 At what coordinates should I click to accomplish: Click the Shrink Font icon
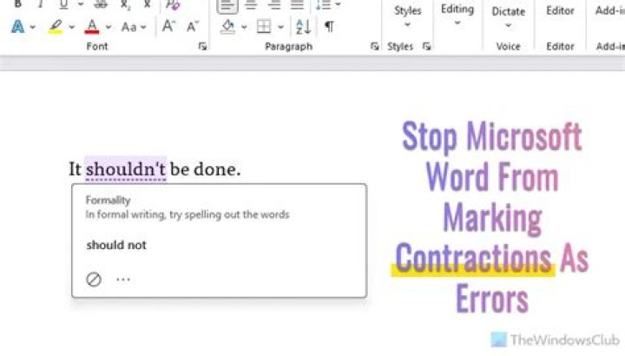(192, 27)
